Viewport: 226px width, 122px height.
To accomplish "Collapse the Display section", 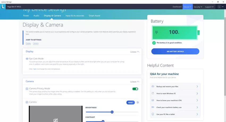I will click(x=135, y=52).
